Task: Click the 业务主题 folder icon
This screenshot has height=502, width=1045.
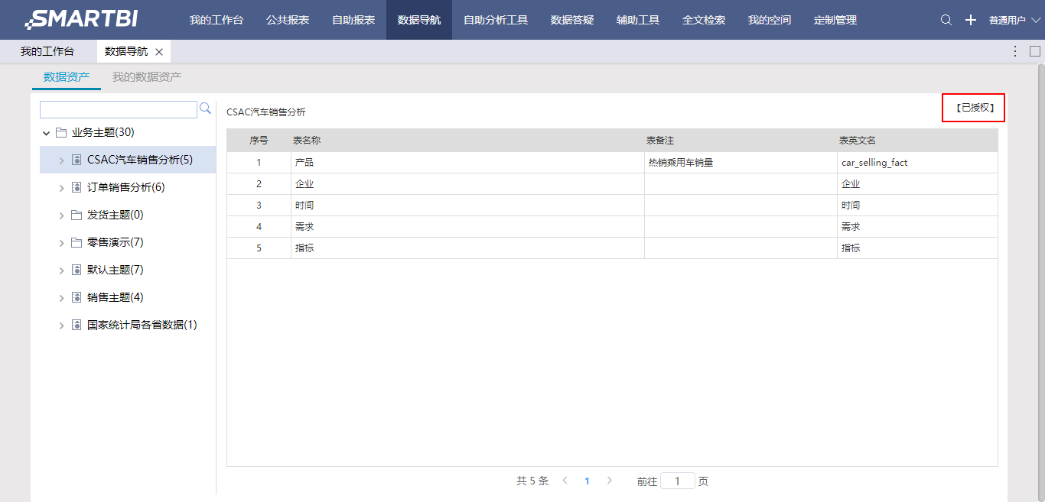Action: (x=61, y=132)
